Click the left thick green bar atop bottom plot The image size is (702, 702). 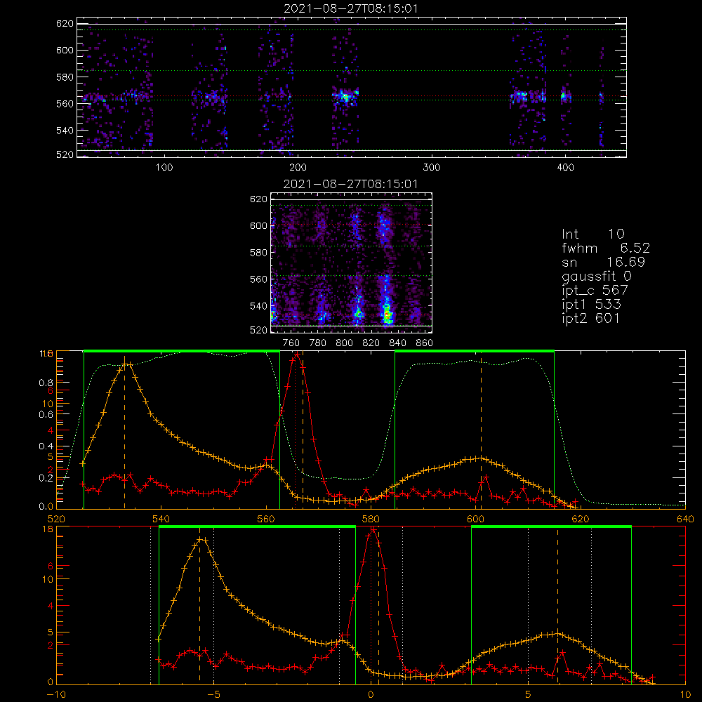tap(257, 527)
